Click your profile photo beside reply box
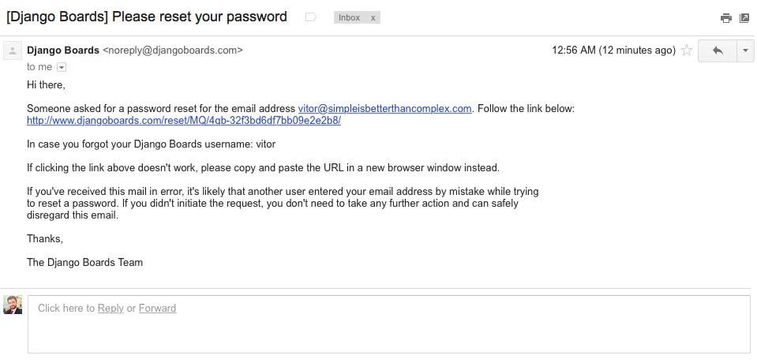Screen dimensions: 757x363 [13, 305]
